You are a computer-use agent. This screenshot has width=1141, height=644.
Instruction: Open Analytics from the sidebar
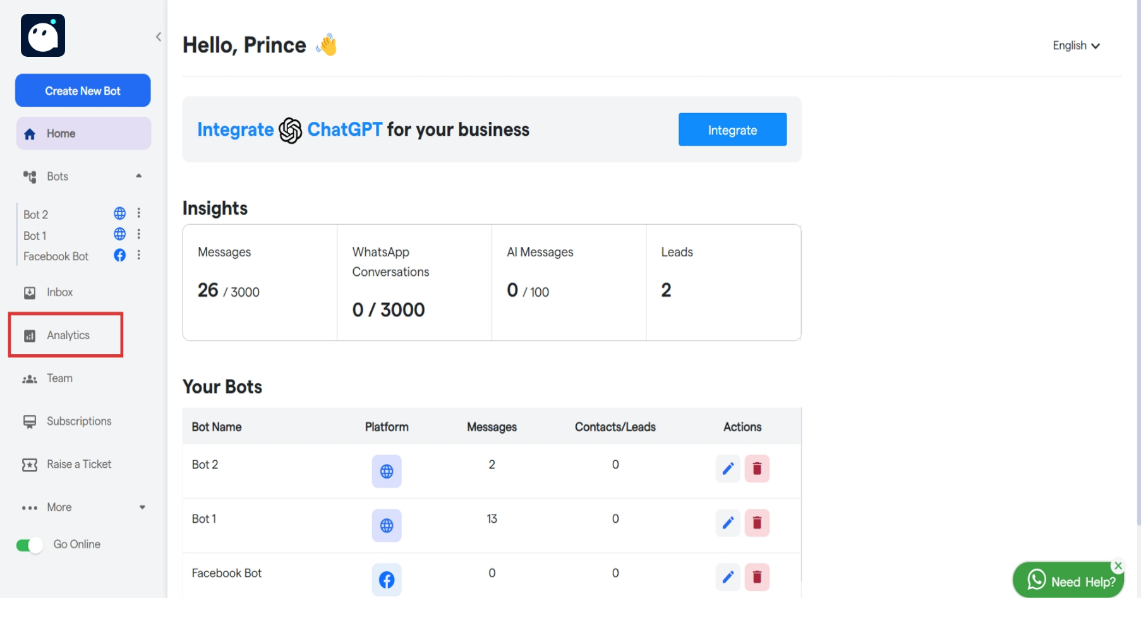pyautogui.click(x=68, y=335)
